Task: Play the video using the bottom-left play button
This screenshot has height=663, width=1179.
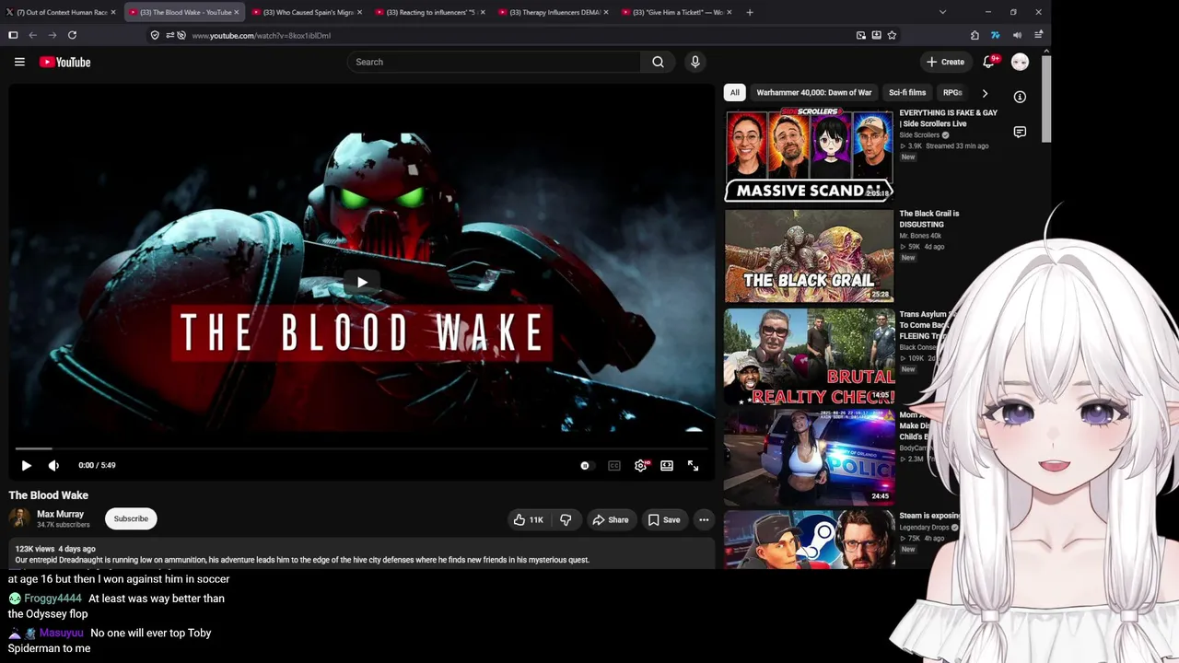Action: click(26, 465)
